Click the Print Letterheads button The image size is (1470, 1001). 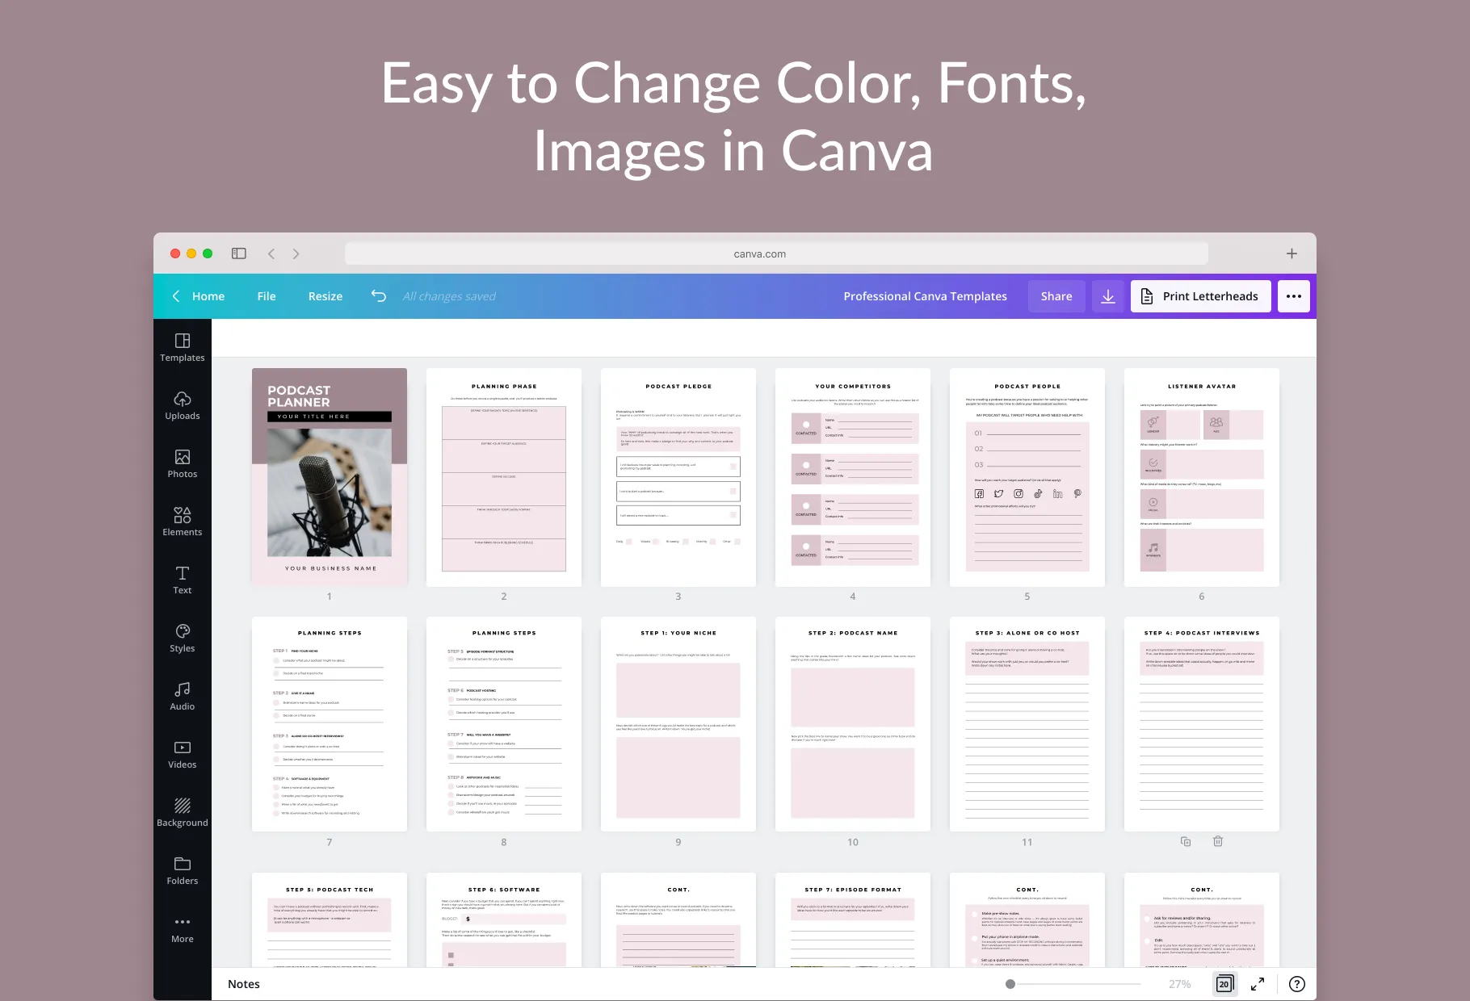click(1200, 296)
